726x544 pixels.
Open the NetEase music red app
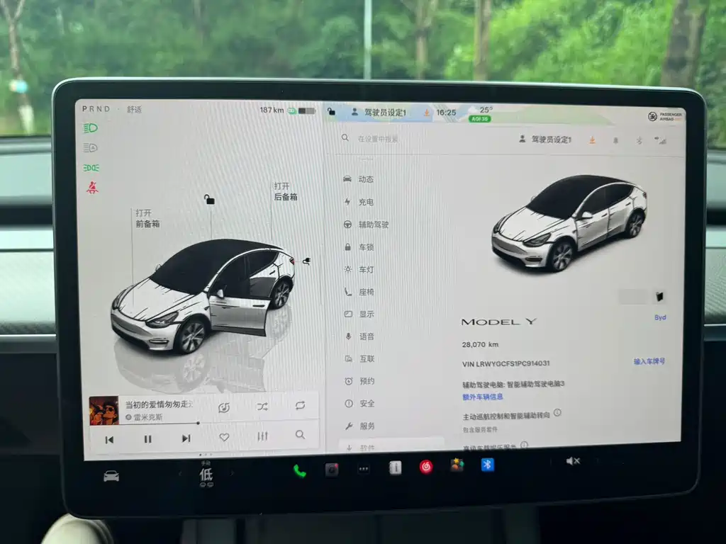tap(426, 467)
